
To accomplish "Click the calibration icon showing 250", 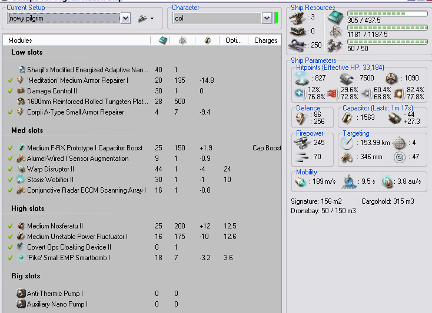I will pyautogui.click(x=298, y=45).
